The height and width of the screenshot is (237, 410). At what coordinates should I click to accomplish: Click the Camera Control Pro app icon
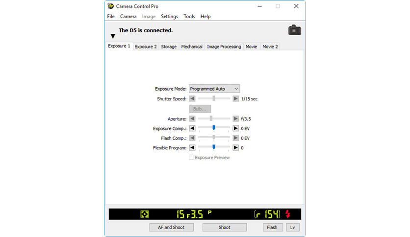(x=111, y=6)
